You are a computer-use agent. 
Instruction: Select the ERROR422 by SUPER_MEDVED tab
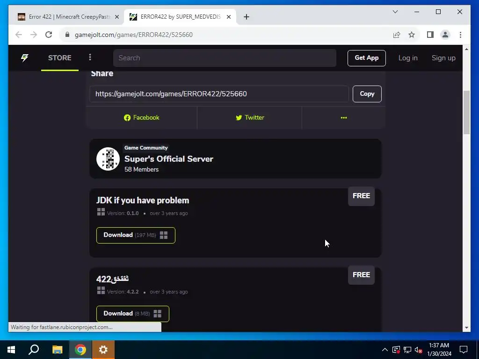point(180,17)
